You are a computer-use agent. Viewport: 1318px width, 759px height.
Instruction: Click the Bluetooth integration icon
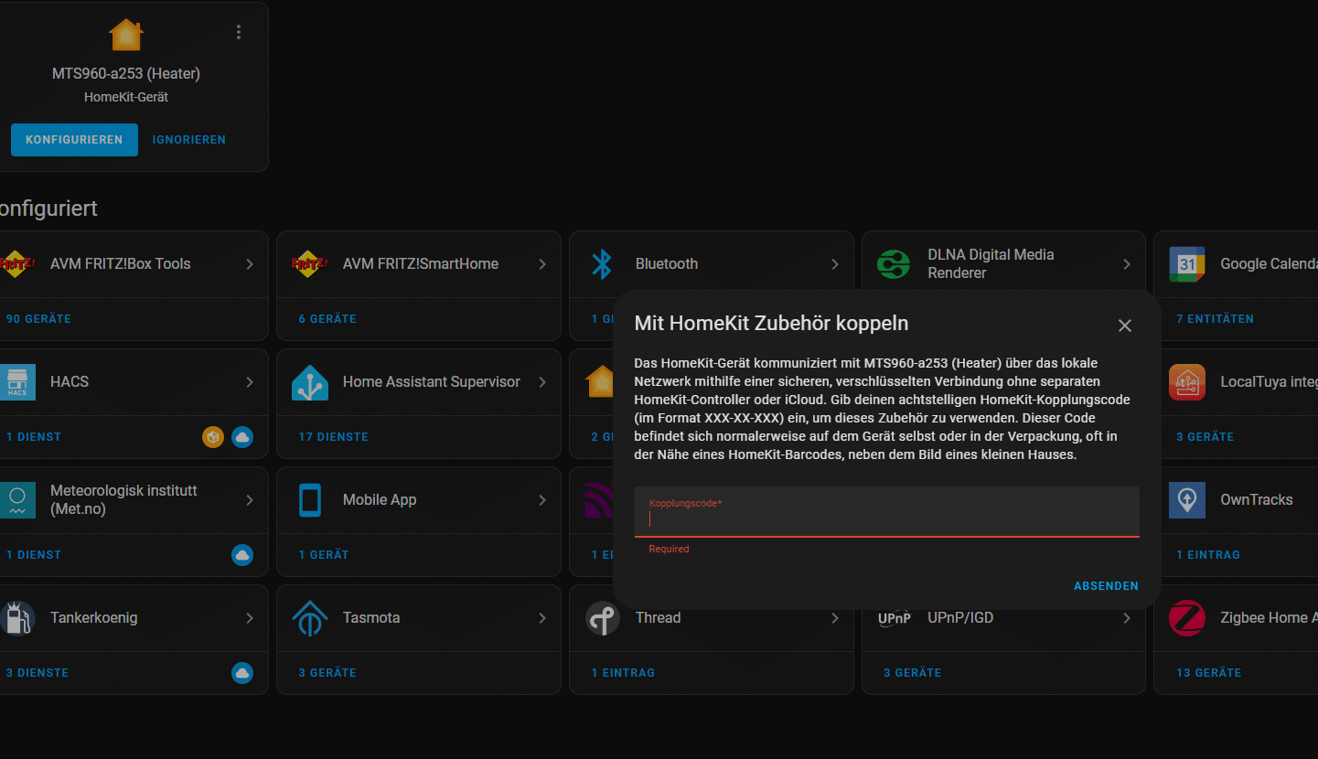[601, 264]
